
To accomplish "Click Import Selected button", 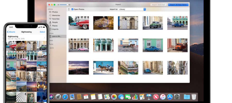I will [x=158, y=5].
